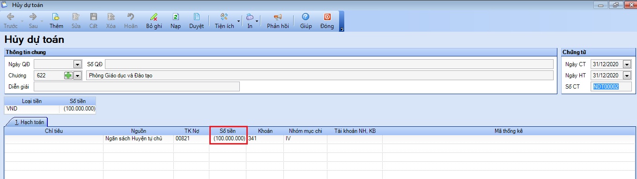Click the Duyệt toolbar icon
The width and height of the screenshot is (637, 179).
click(196, 17)
